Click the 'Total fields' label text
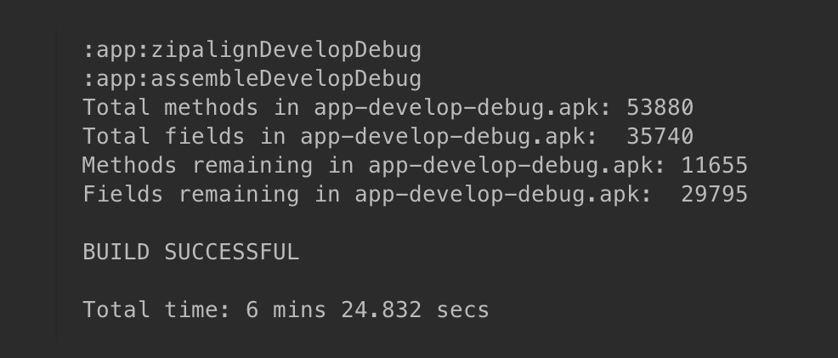 163,137
